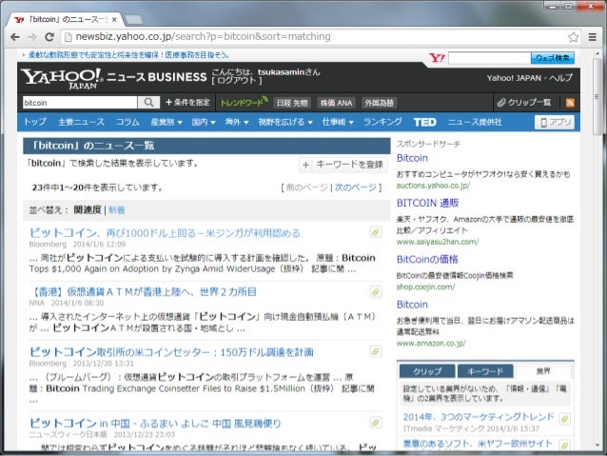Open the ビットコイン in 中国 headline
The height and width of the screenshot is (456, 607).
(x=155, y=423)
